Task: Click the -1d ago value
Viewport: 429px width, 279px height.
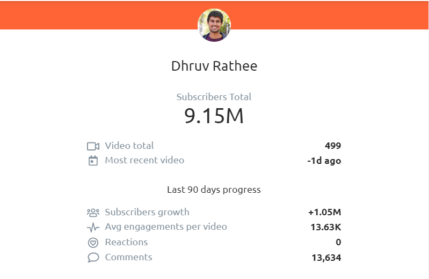Action: tap(324, 161)
